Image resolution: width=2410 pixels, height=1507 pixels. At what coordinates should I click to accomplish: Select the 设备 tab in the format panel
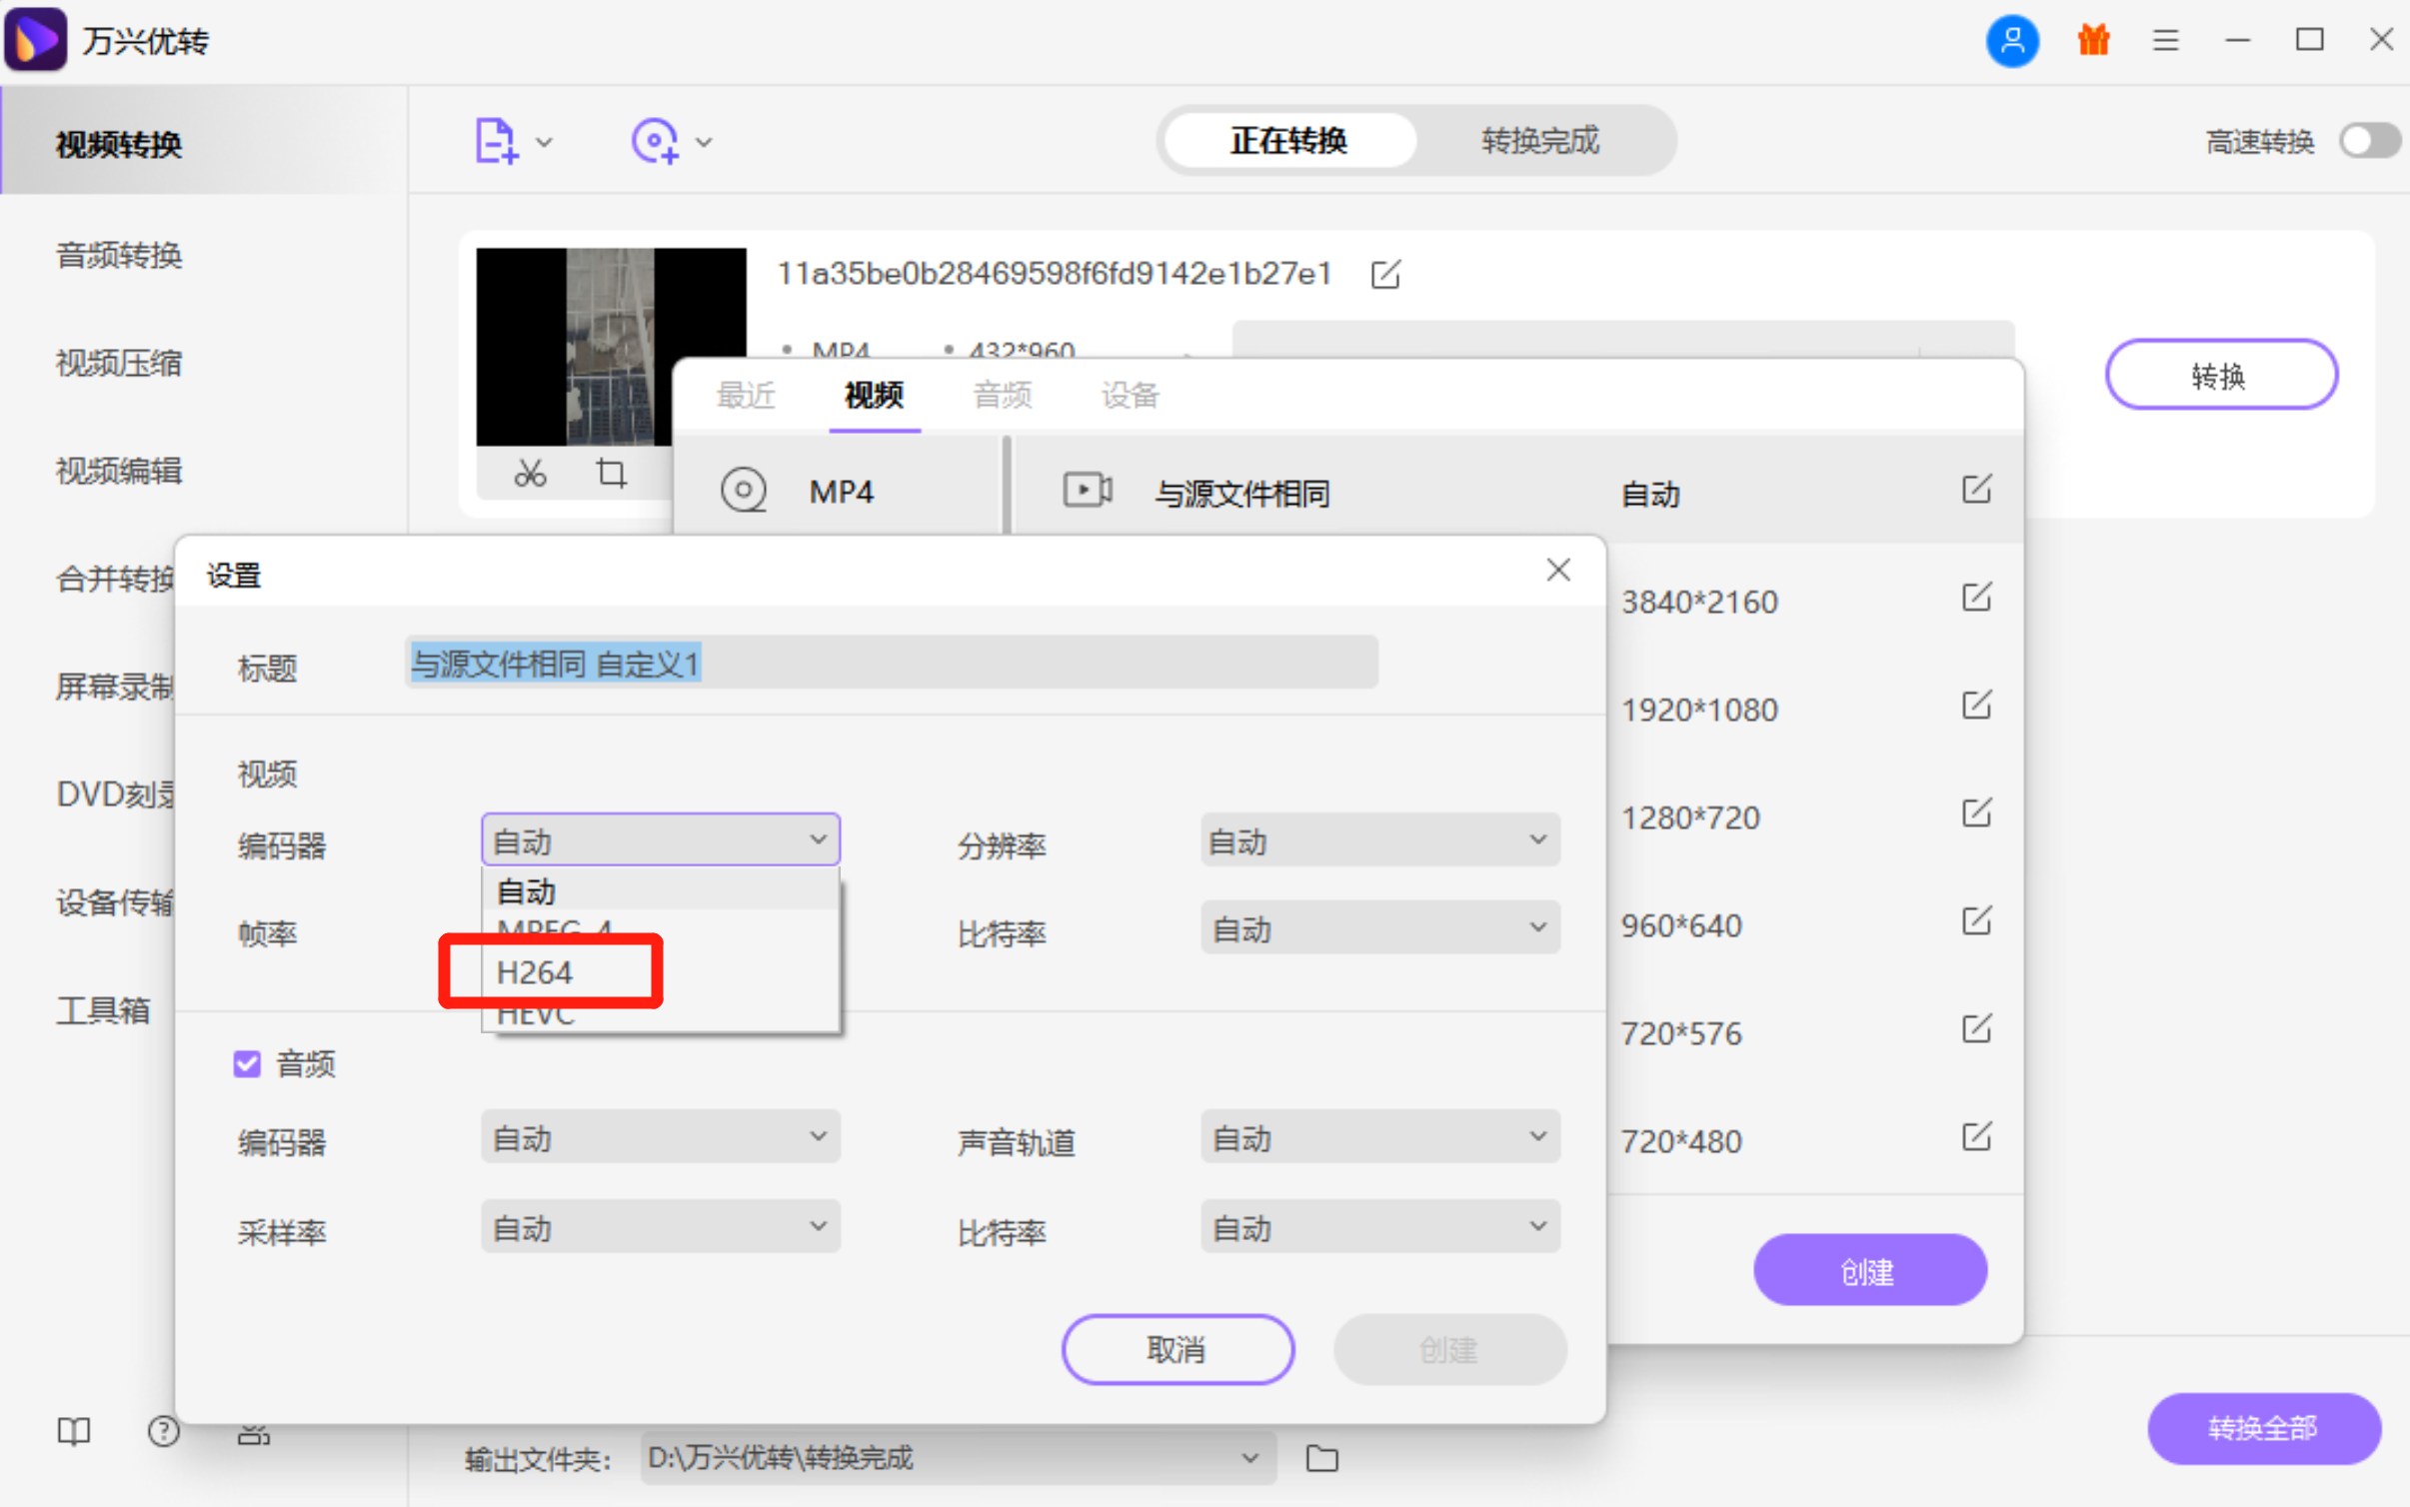(x=1129, y=396)
